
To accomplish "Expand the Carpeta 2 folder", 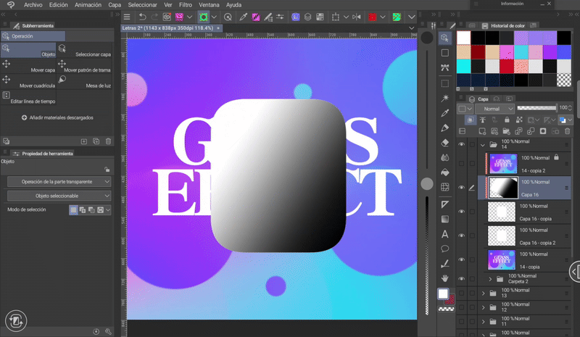I will coord(490,278).
